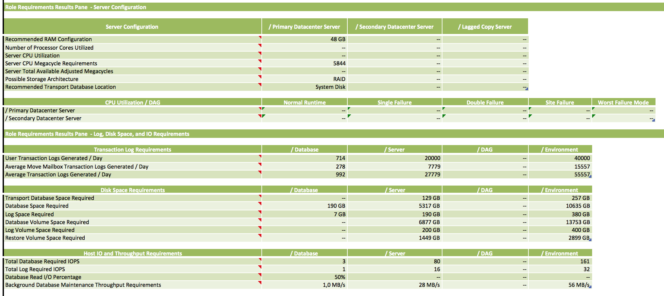Viewport: 664px width, 296px height.
Task: Select the Worst Failure Mode header
Action: click(623, 103)
